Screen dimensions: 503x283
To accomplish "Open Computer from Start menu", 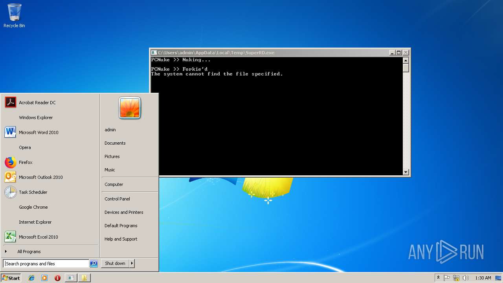I will coord(130,184).
